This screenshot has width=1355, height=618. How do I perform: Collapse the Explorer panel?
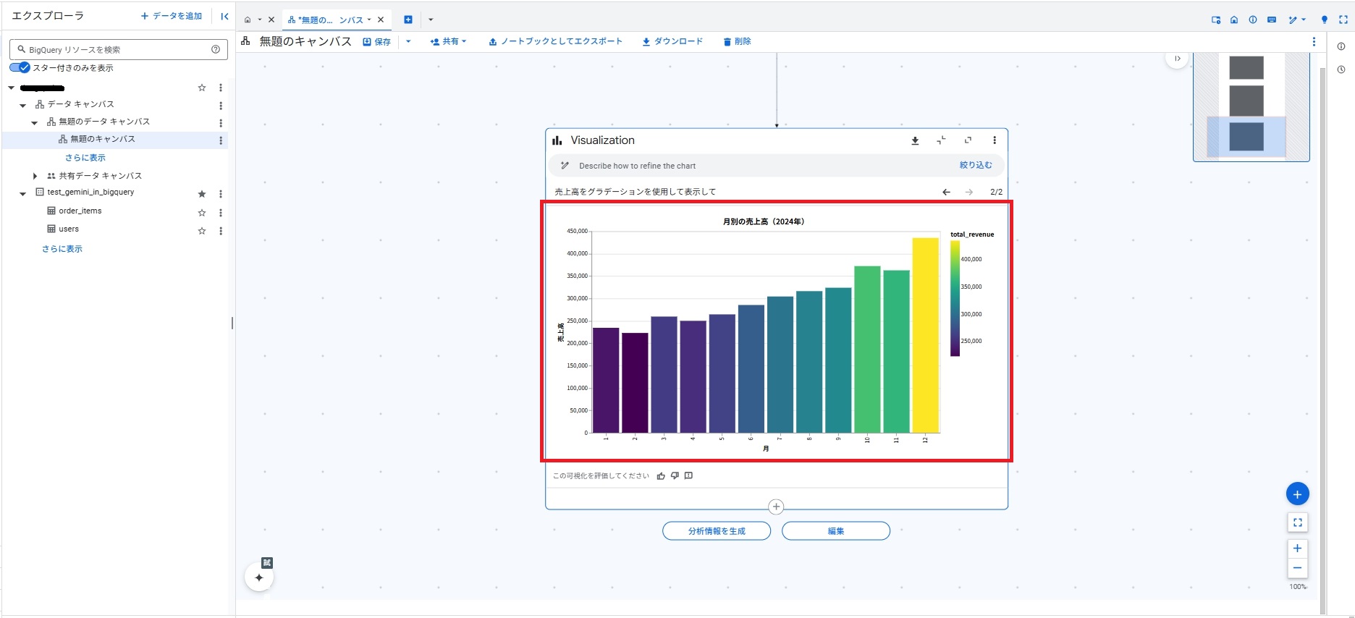(224, 16)
